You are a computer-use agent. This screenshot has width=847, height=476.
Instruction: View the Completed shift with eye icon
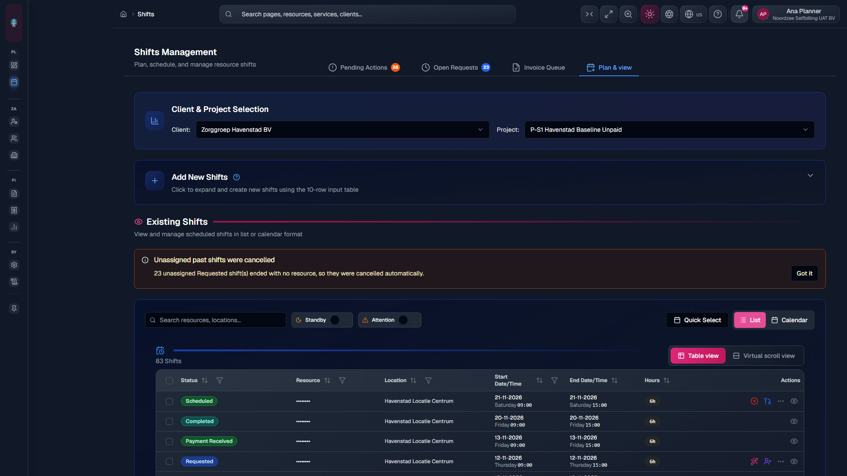(x=794, y=421)
